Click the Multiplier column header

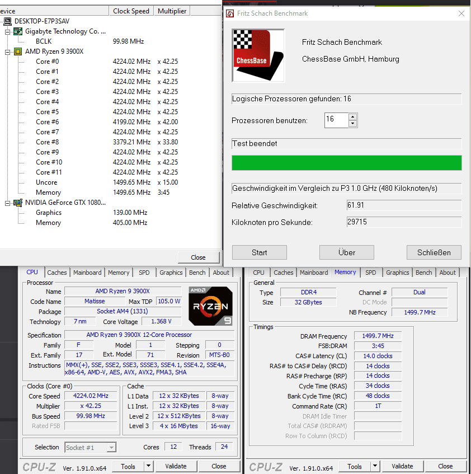172,11
